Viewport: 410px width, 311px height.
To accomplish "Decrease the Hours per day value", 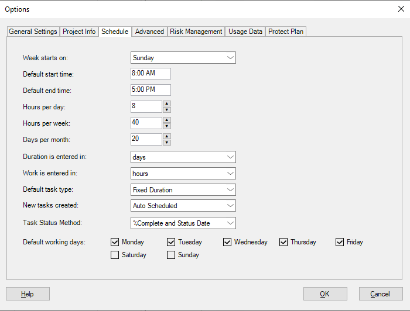I will 167,109.
